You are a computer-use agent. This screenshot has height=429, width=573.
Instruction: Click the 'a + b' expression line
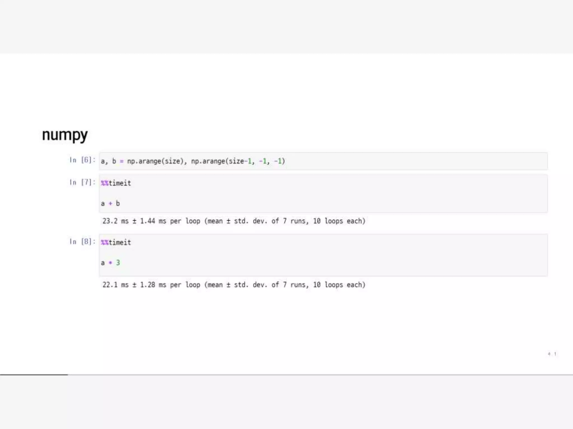[x=110, y=204]
